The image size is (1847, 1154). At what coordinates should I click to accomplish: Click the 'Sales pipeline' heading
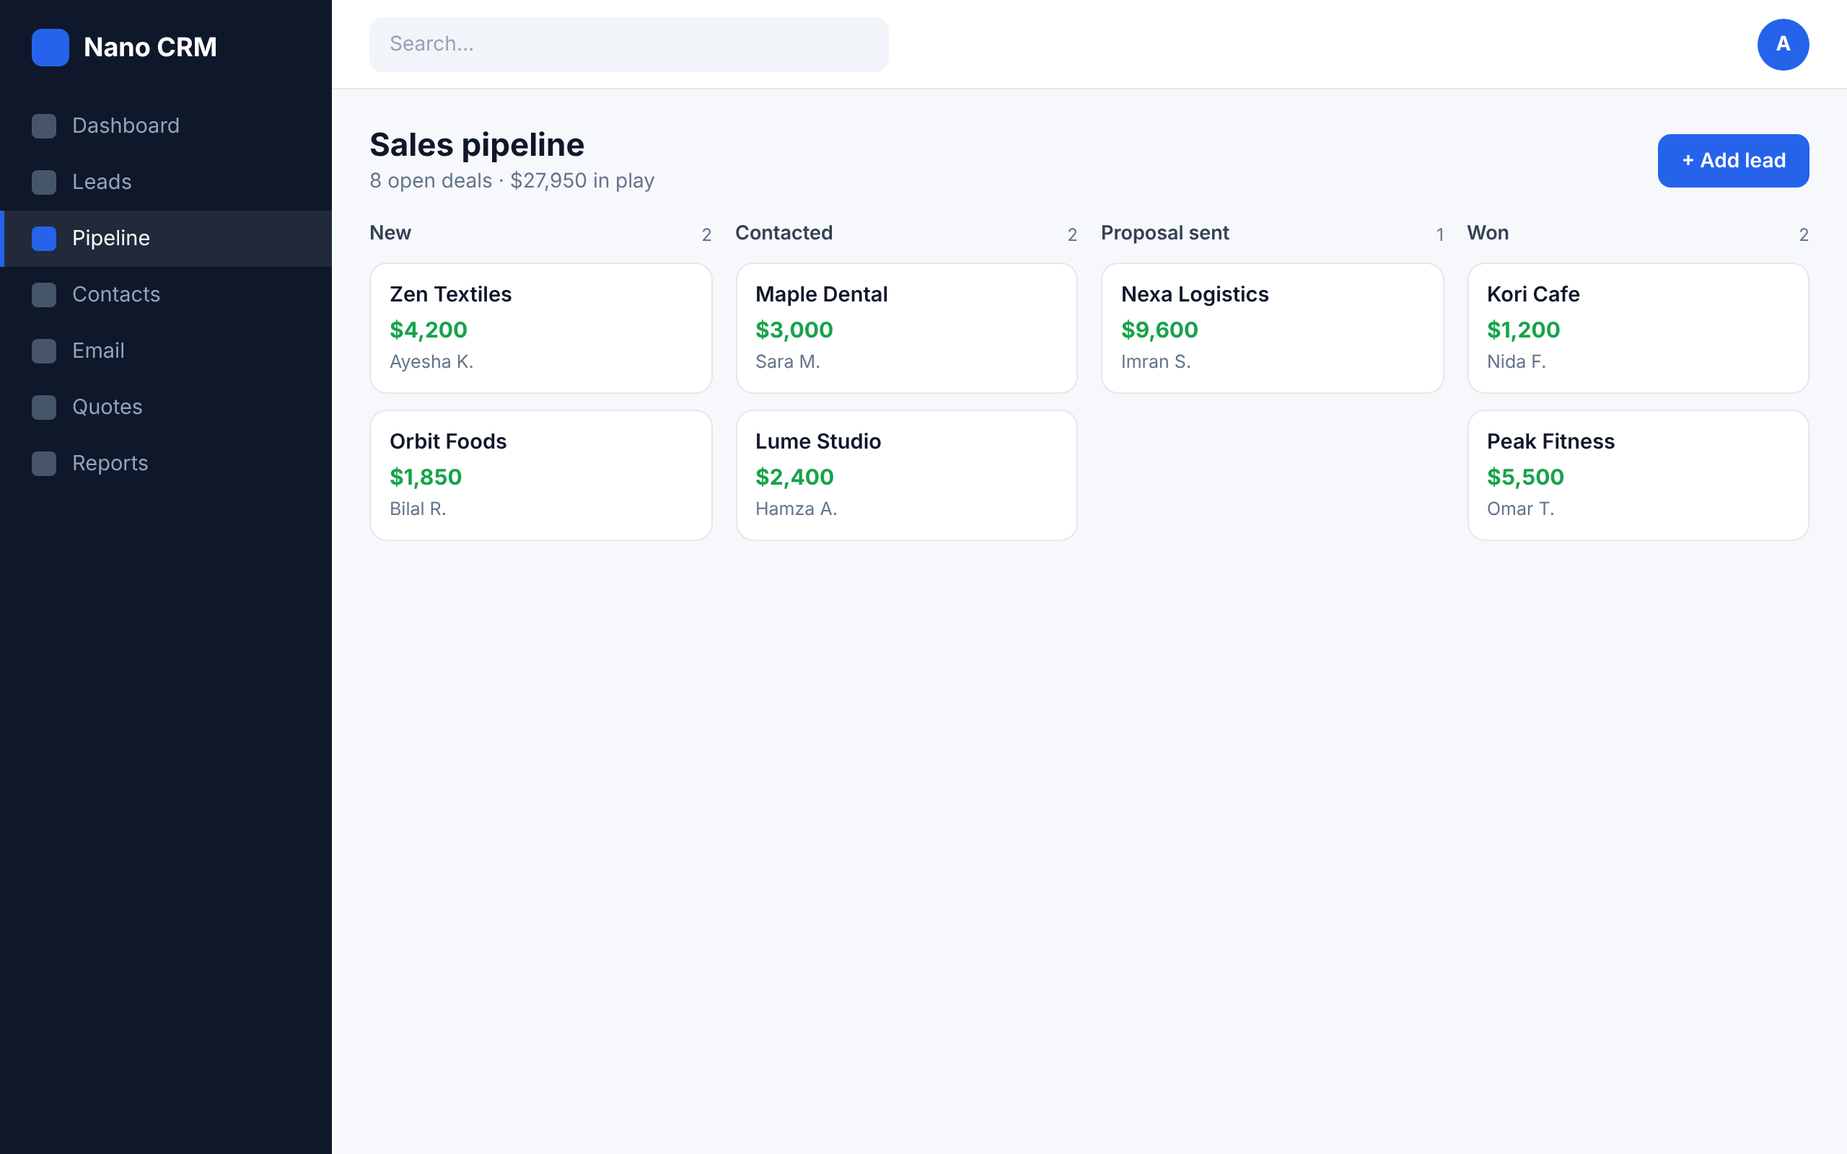pyautogui.click(x=477, y=145)
